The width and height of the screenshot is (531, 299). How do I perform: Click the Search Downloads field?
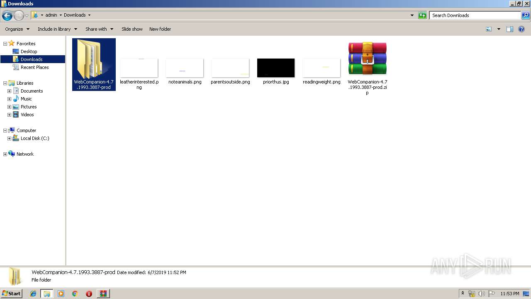coord(475,15)
